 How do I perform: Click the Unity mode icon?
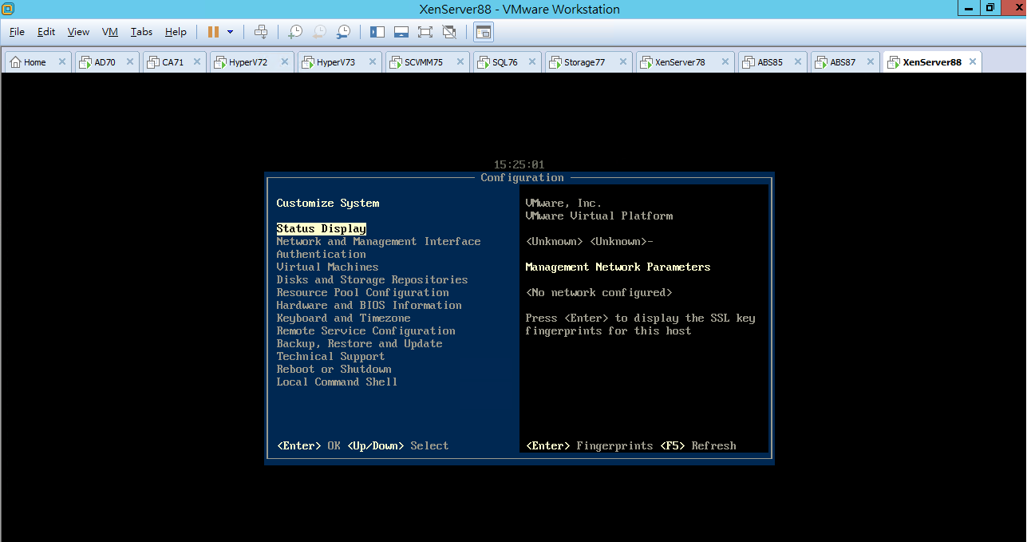449,32
